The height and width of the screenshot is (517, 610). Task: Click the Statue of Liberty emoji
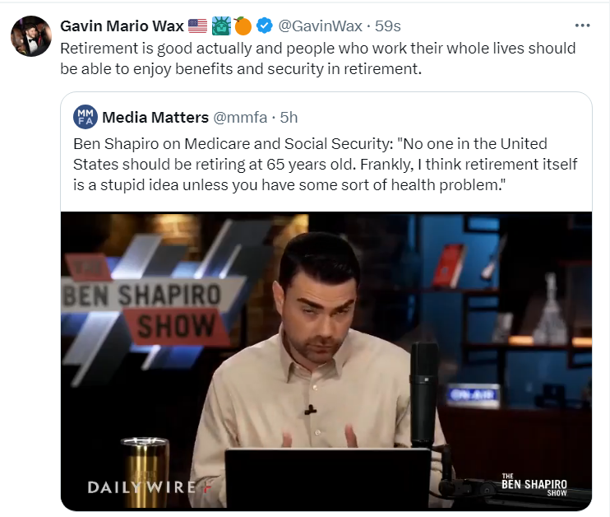(x=221, y=26)
